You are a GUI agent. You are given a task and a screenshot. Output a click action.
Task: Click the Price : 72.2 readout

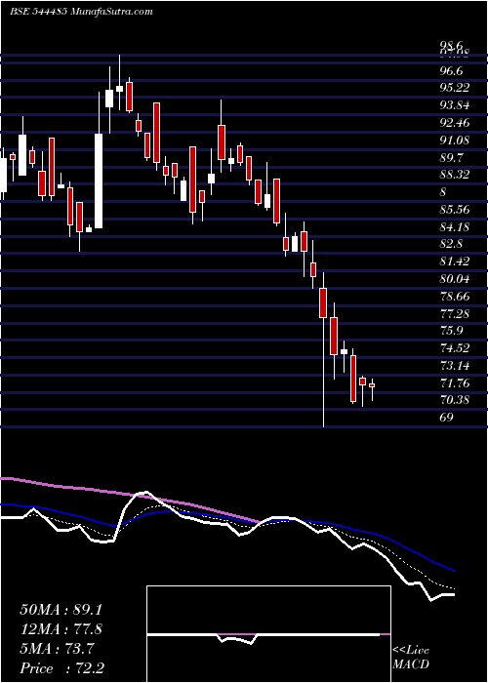(61, 668)
